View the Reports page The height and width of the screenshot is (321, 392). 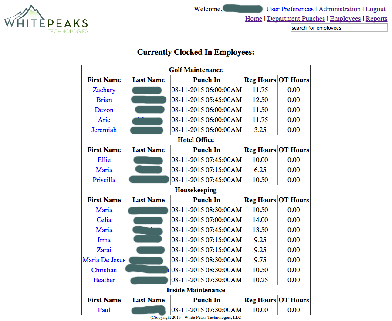376,18
